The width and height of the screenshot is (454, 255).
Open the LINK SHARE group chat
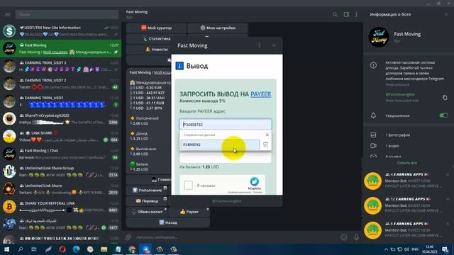[61, 136]
